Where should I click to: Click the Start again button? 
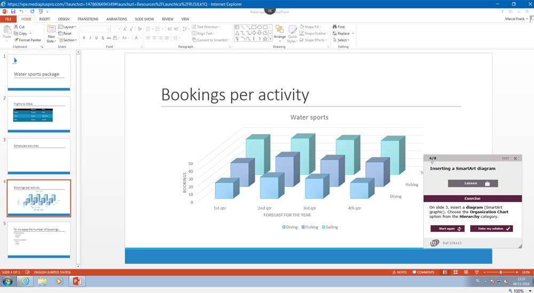click(447, 229)
